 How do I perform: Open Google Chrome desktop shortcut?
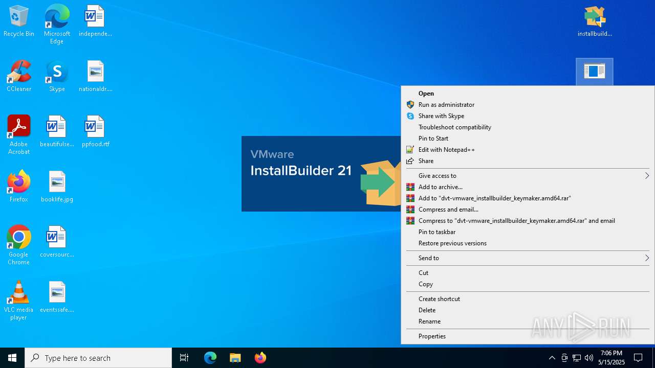pos(19,245)
